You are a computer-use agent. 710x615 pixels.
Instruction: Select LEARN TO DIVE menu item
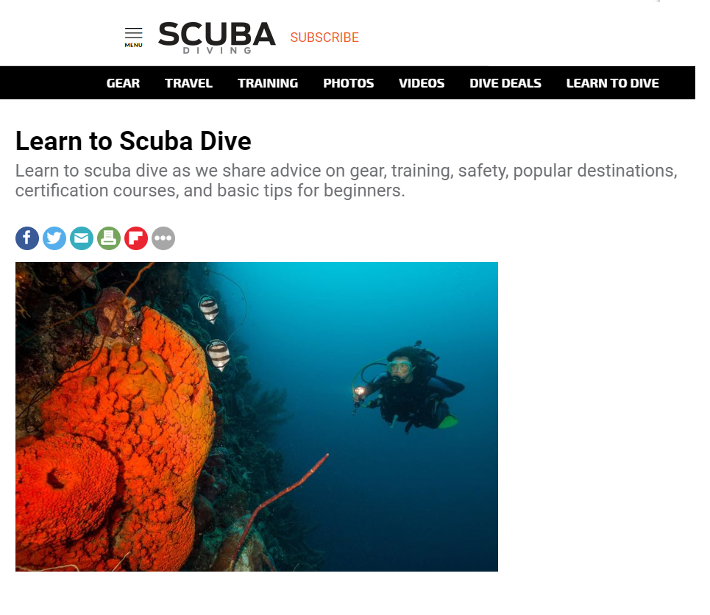[613, 83]
